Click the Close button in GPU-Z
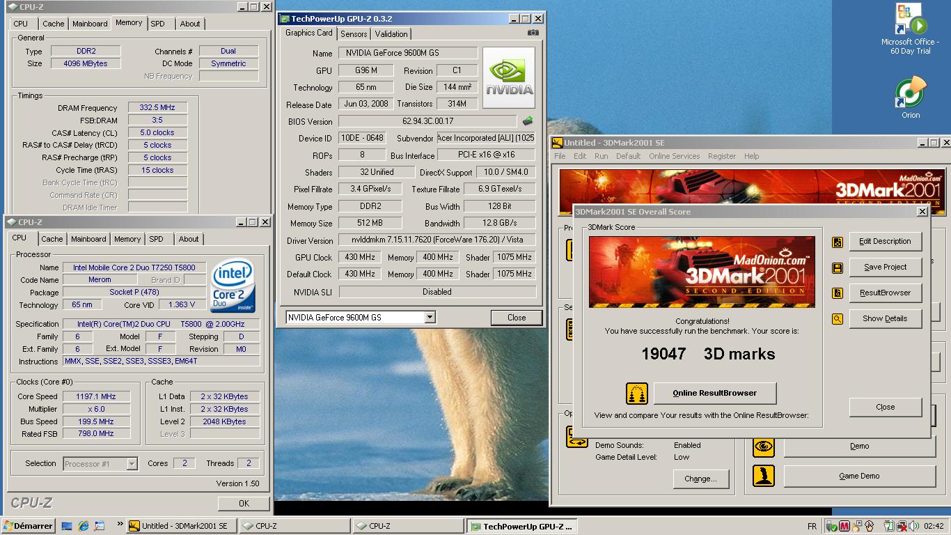Image resolution: width=951 pixels, height=535 pixels. [x=517, y=318]
